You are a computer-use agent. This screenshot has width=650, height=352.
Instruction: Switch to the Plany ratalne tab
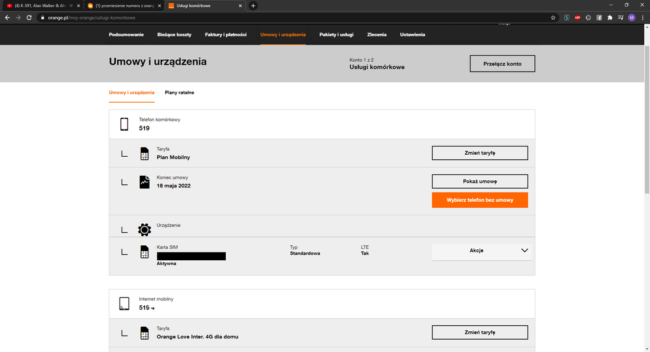(x=179, y=92)
